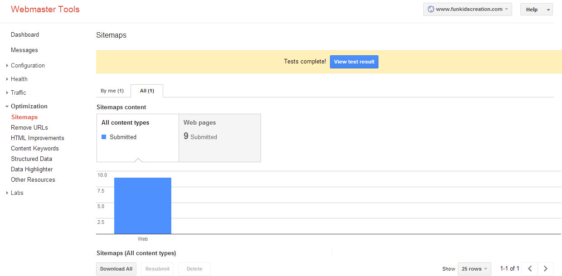Click the 'Sitemaps content' heading
The width and height of the screenshot is (562, 276).
(x=121, y=107)
